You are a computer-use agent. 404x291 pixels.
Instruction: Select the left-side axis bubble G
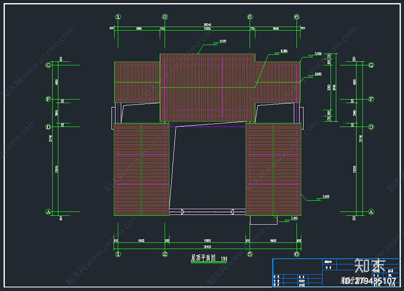(x=48, y=65)
